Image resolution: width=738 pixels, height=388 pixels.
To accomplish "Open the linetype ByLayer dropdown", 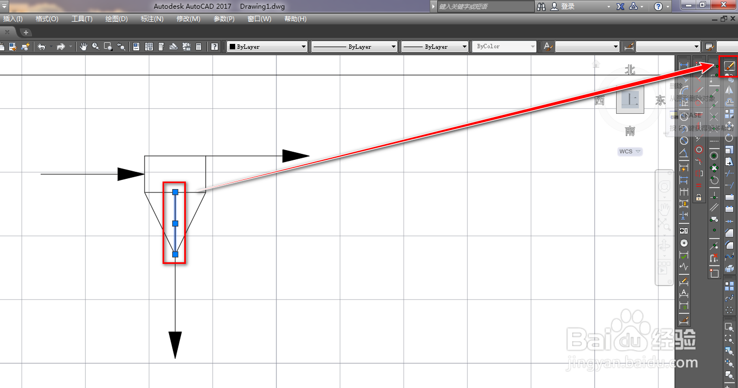I will coord(354,47).
